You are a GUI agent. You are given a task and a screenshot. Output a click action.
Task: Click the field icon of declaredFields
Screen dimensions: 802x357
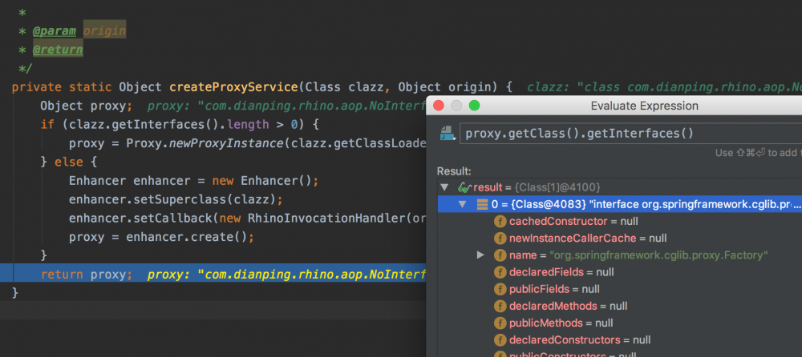coord(500,272)
